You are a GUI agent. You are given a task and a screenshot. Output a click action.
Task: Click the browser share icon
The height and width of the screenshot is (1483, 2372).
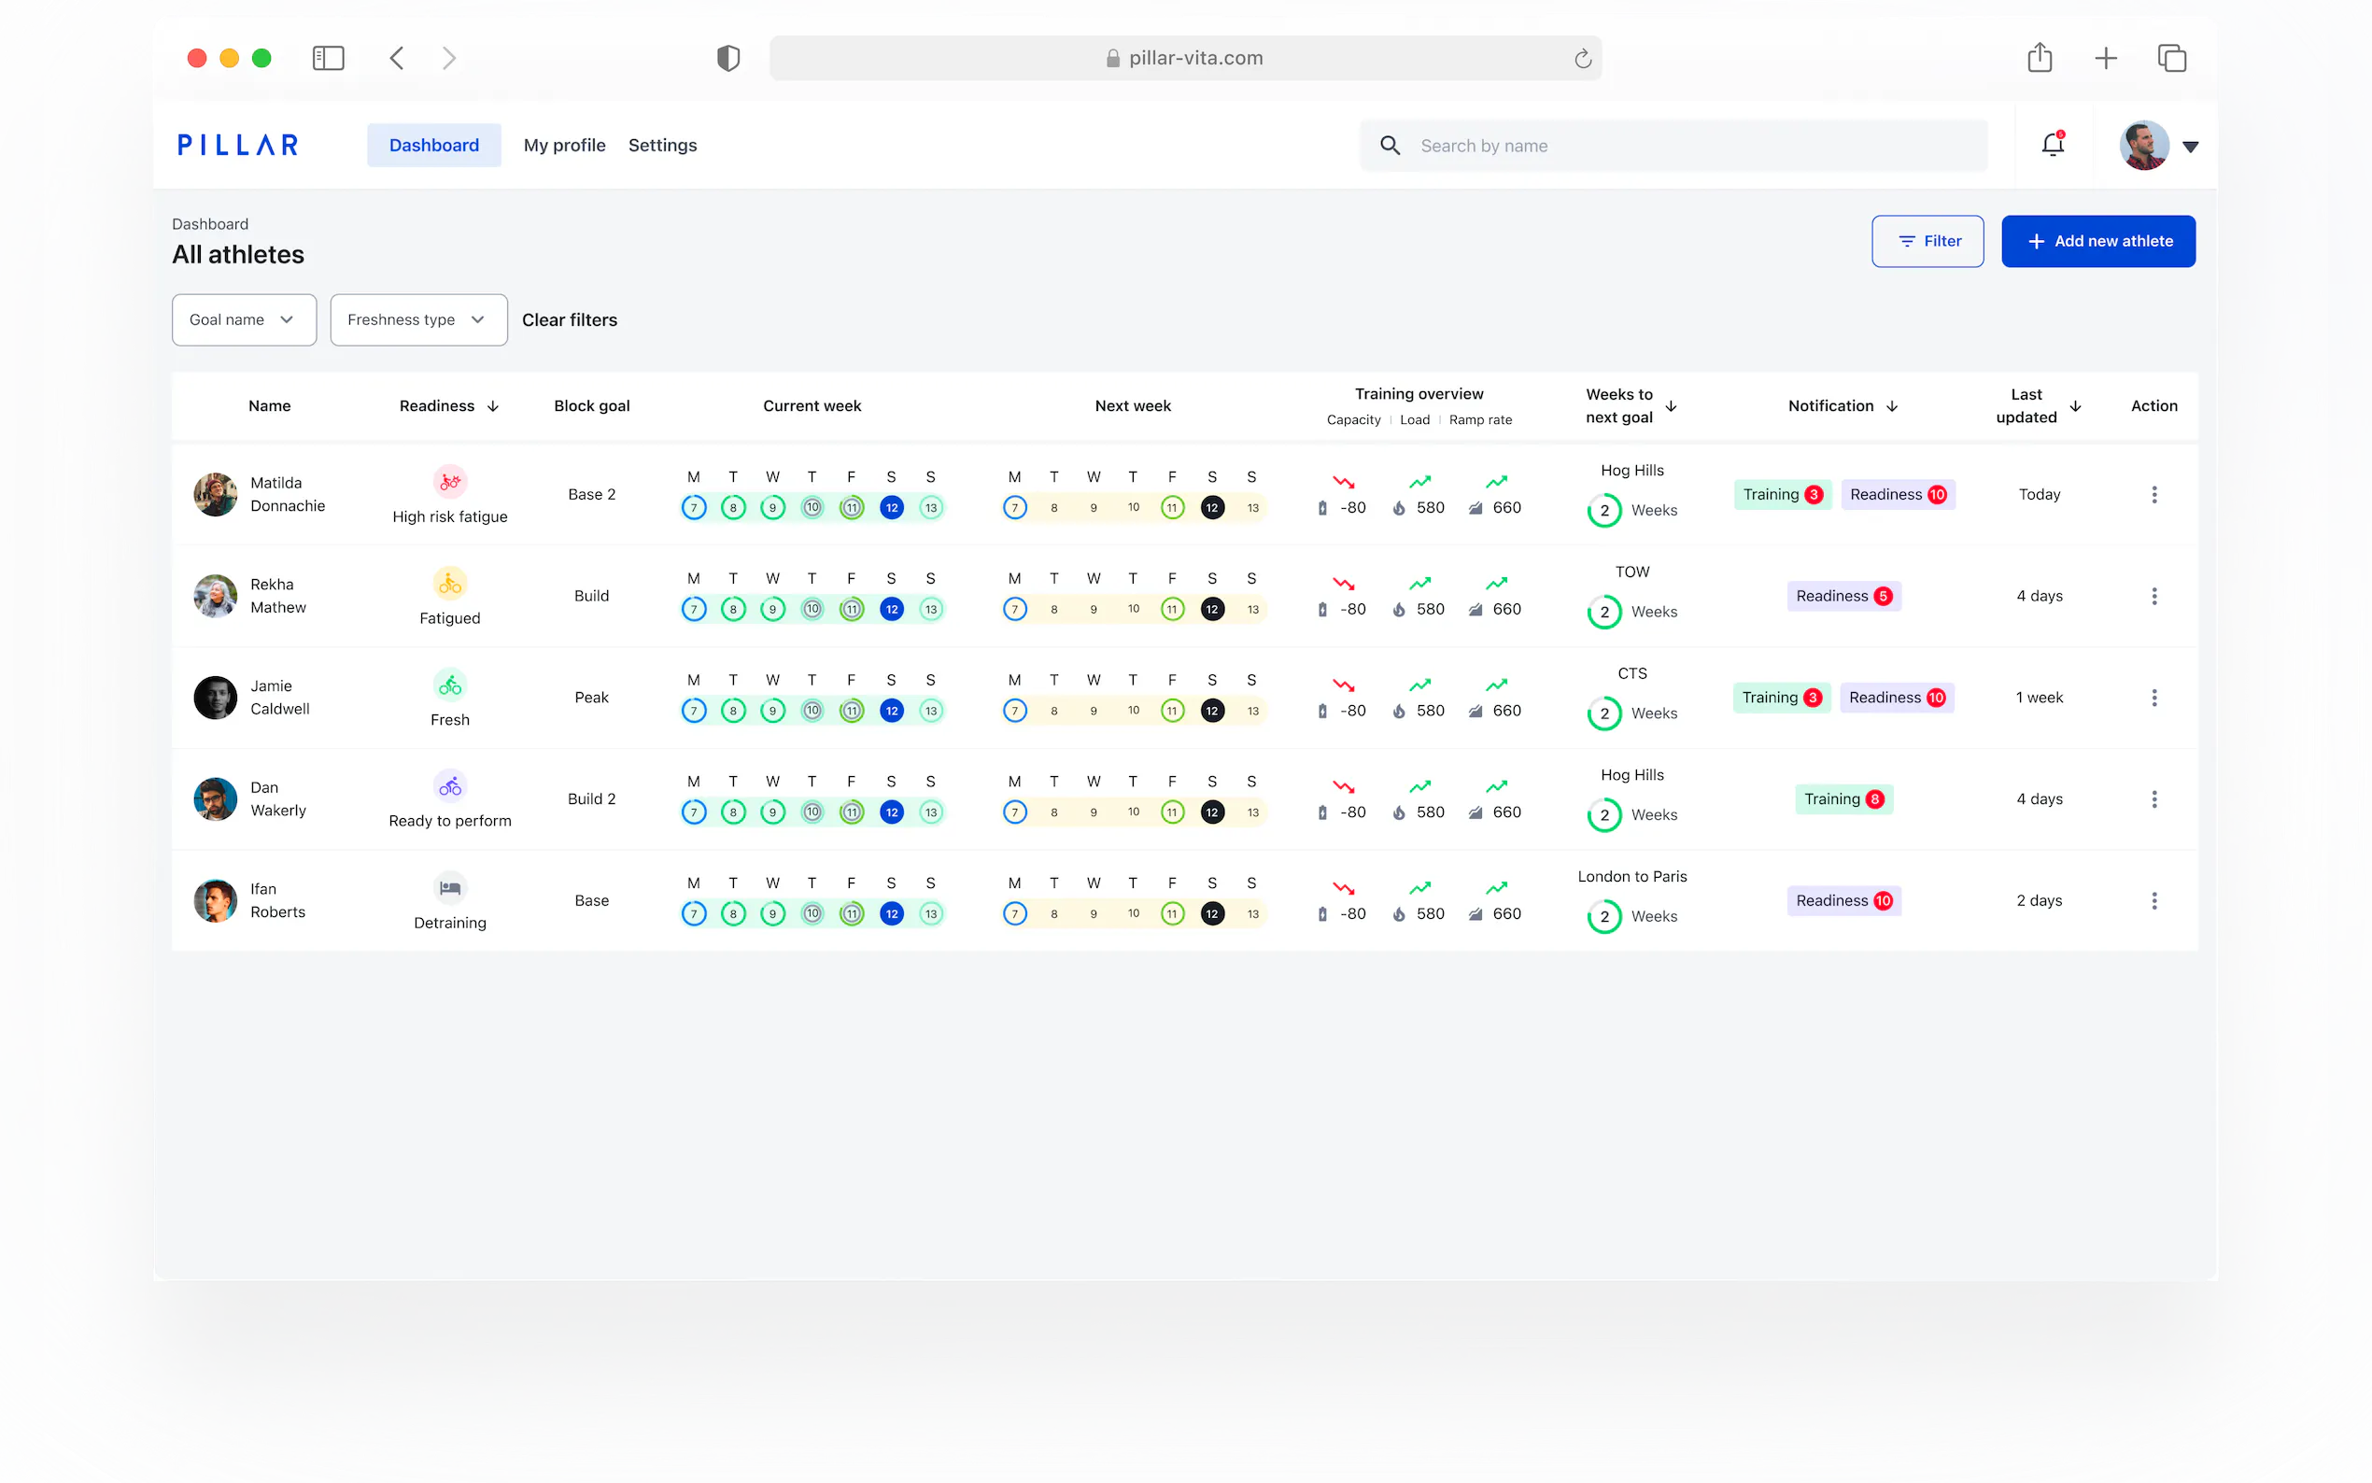[x=2039, y=58]
